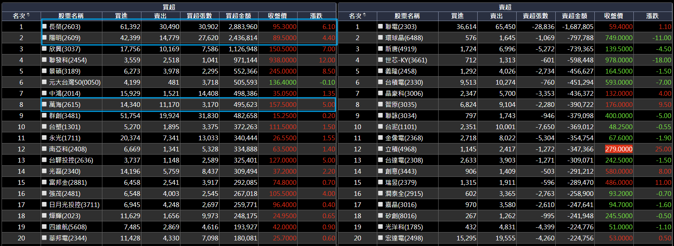
Task: Tick the checkbox for 萬海(2615)
Action: [45, 104]
